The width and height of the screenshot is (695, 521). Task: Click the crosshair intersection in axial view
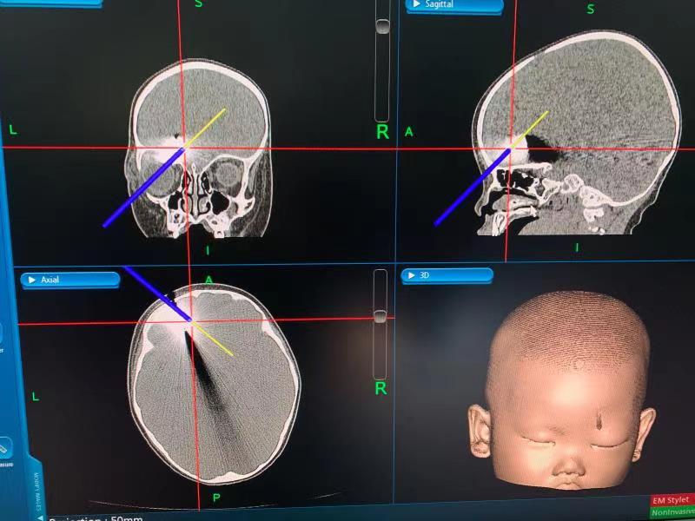192,322
